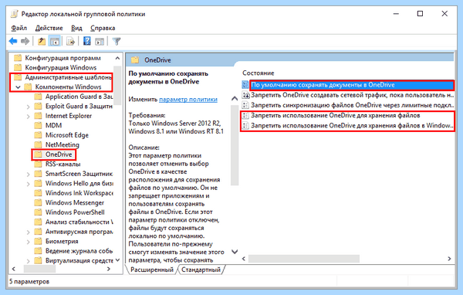
Task: Click the Export list toolbar icon
Action: click(x=70, y=41)
